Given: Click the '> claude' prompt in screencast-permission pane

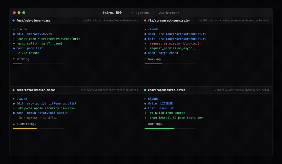Looking at the screenshot, I should coord(152,29).
